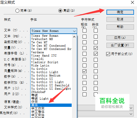Select the 简单(S) radio button
Image resolution: width=137 pixels, height=118 pixels.
pyautogui.click(x=17, y=11)
